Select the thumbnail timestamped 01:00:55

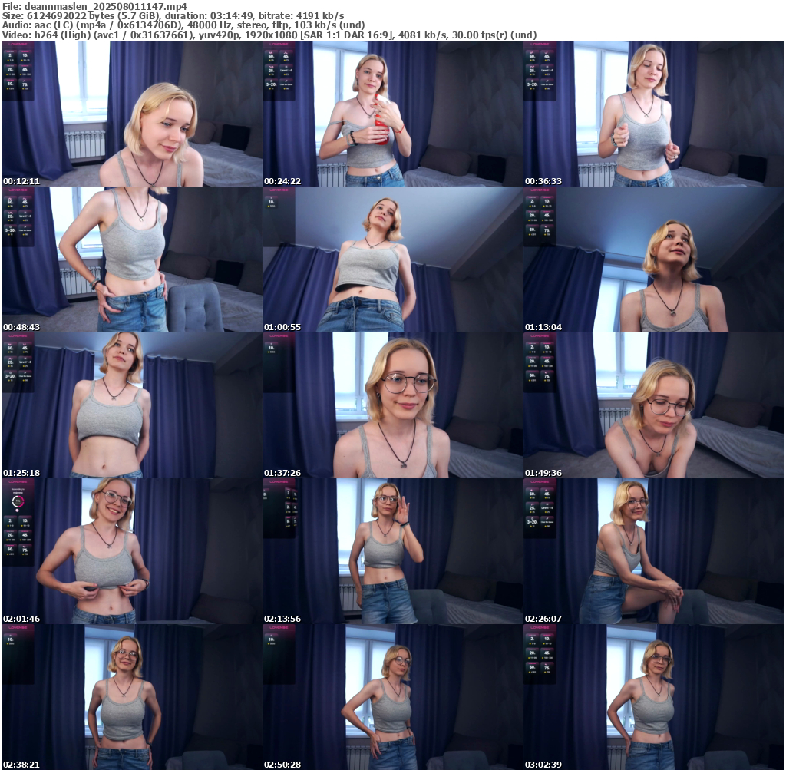393,259
